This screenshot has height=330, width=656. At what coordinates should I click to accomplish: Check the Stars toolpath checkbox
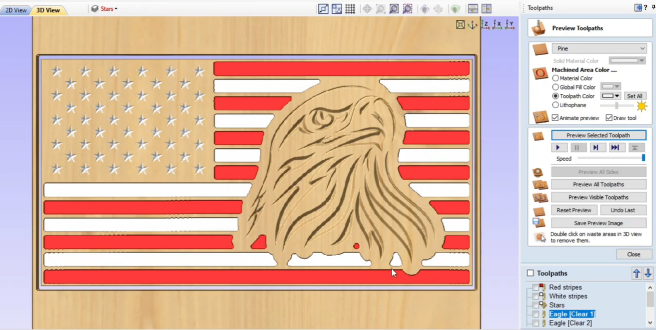pos(535,305)
